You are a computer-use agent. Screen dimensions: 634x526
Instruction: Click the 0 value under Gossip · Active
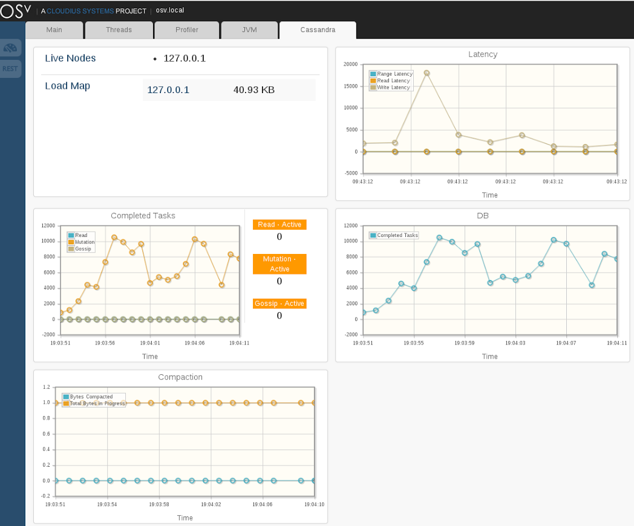(279, 316)
